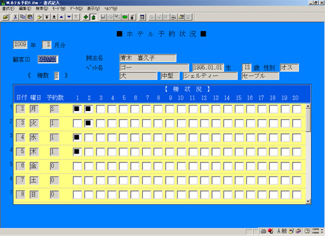Click the yellow layered form icon in toolbar
325x236 pixels.
tap(181, 17)
